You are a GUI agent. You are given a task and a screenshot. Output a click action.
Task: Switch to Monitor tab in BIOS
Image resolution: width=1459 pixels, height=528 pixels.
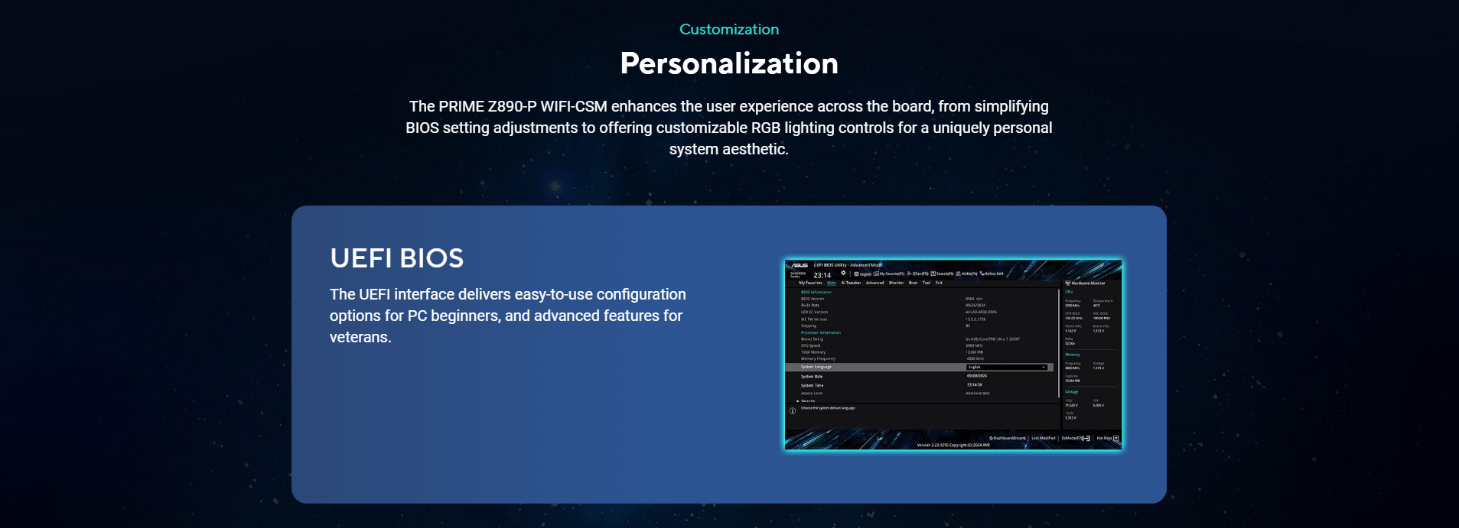pos(896,283)
